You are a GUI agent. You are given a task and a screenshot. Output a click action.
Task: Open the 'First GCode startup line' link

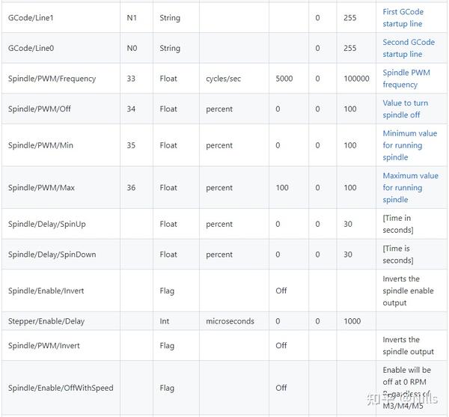point(403,18)
